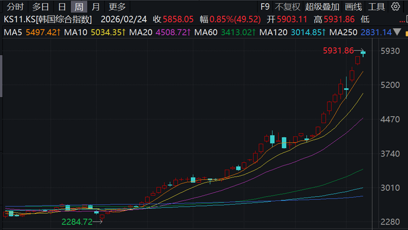Click the 5931.86 high price marker
408x230 pixels.
pyautogui.click(x=338, y=51)
